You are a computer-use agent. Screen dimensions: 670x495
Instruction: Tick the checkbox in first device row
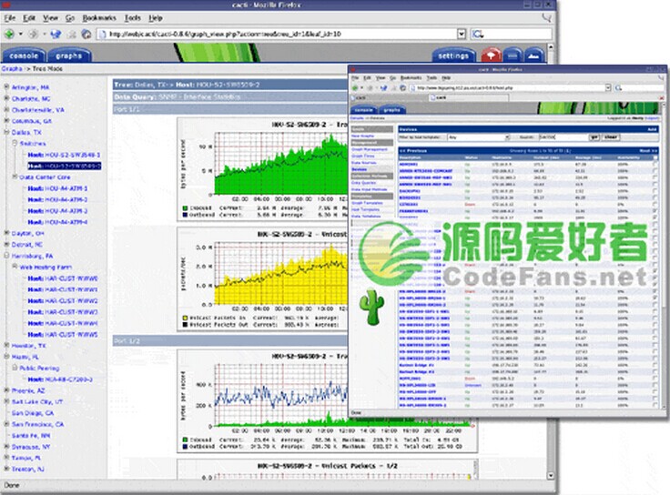[655, 163]
